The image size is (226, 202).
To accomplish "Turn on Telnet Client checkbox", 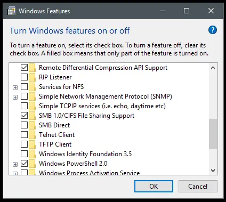I will click(24, 135).
